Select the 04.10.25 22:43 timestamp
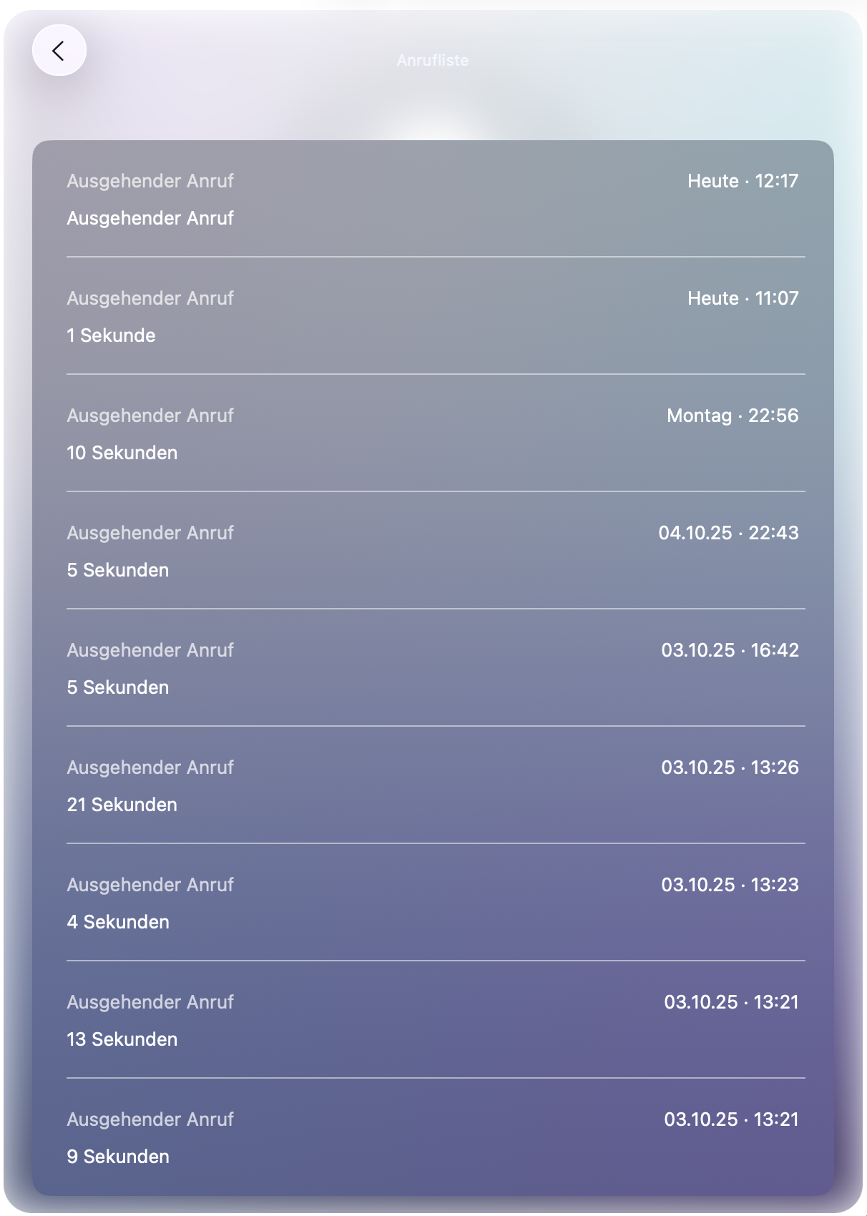This screenshot has height=1216, width=867. click(x=728, y=533)
